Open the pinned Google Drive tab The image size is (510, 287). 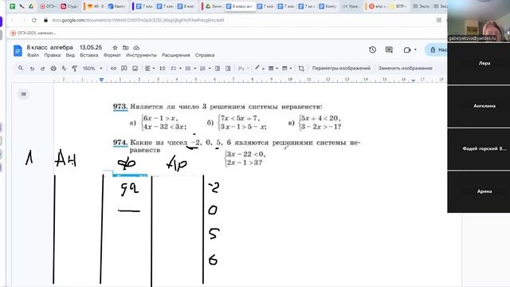pyautogui.click(x=31, y=6)
